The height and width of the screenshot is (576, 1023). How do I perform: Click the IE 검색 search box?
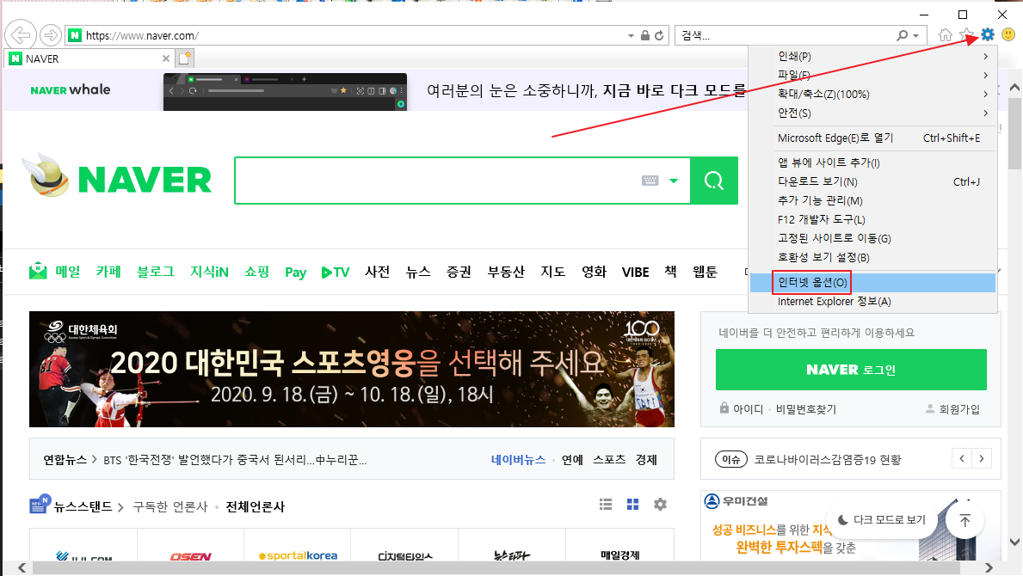(786, 36)
